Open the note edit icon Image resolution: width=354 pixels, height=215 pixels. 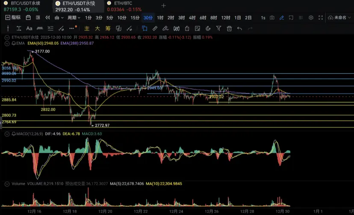(198, 29)
